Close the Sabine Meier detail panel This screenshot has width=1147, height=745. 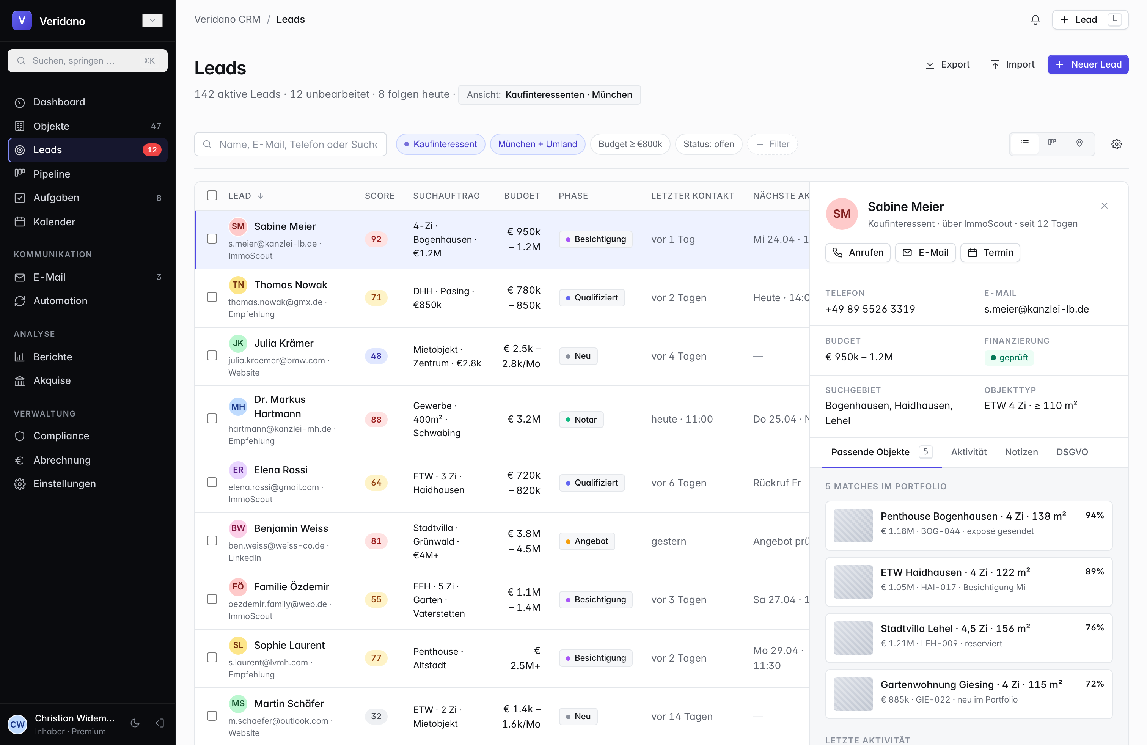1104,206
